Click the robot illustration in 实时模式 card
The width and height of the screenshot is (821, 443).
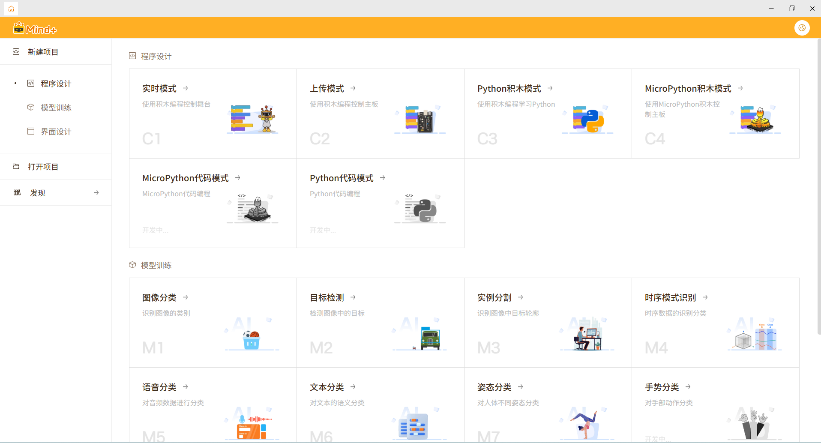click(x=267, y=119)
